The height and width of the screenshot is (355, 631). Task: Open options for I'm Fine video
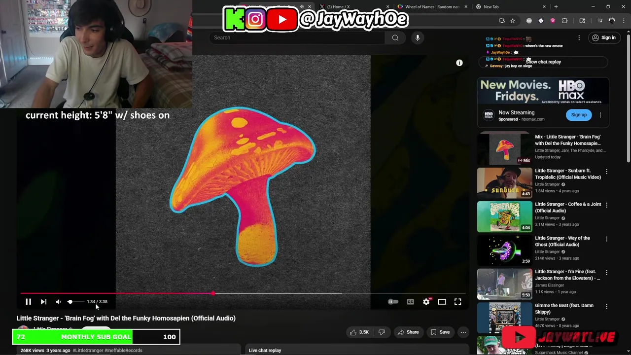click(607, 272)
